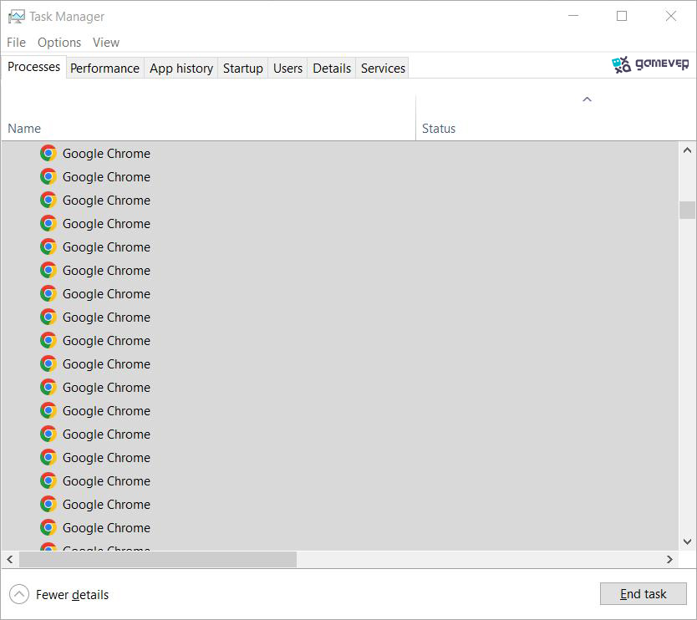Viewport: 697px width, 620px height.
Task: Minimize the Task Manager window
Action: point(573,16)
